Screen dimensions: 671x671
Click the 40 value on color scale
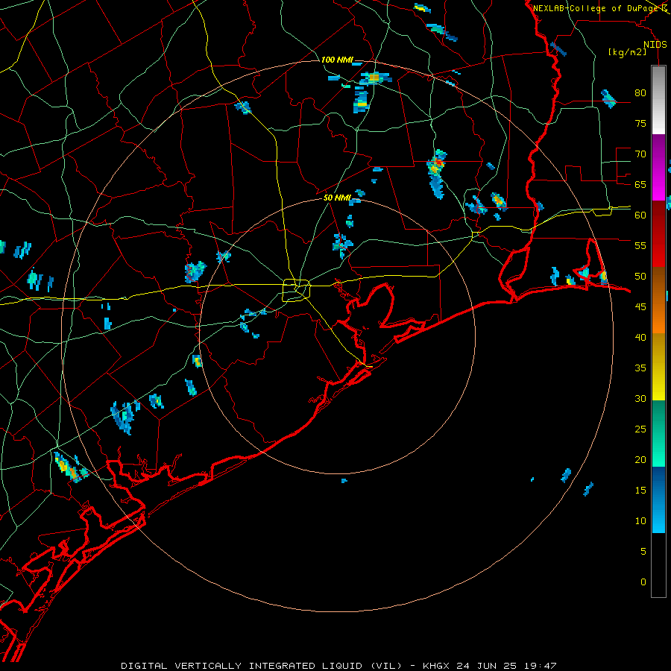[640, 337]
